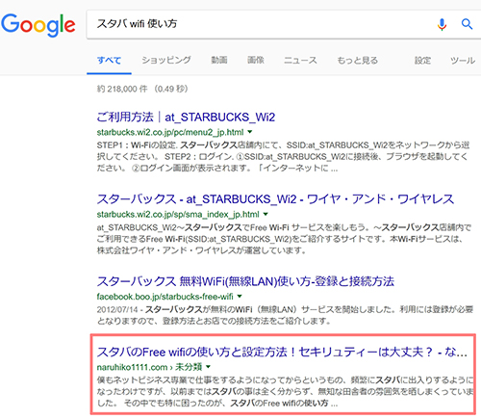Submit search with magnifying glass icon

pyautogui.click(x=467, y=24)
